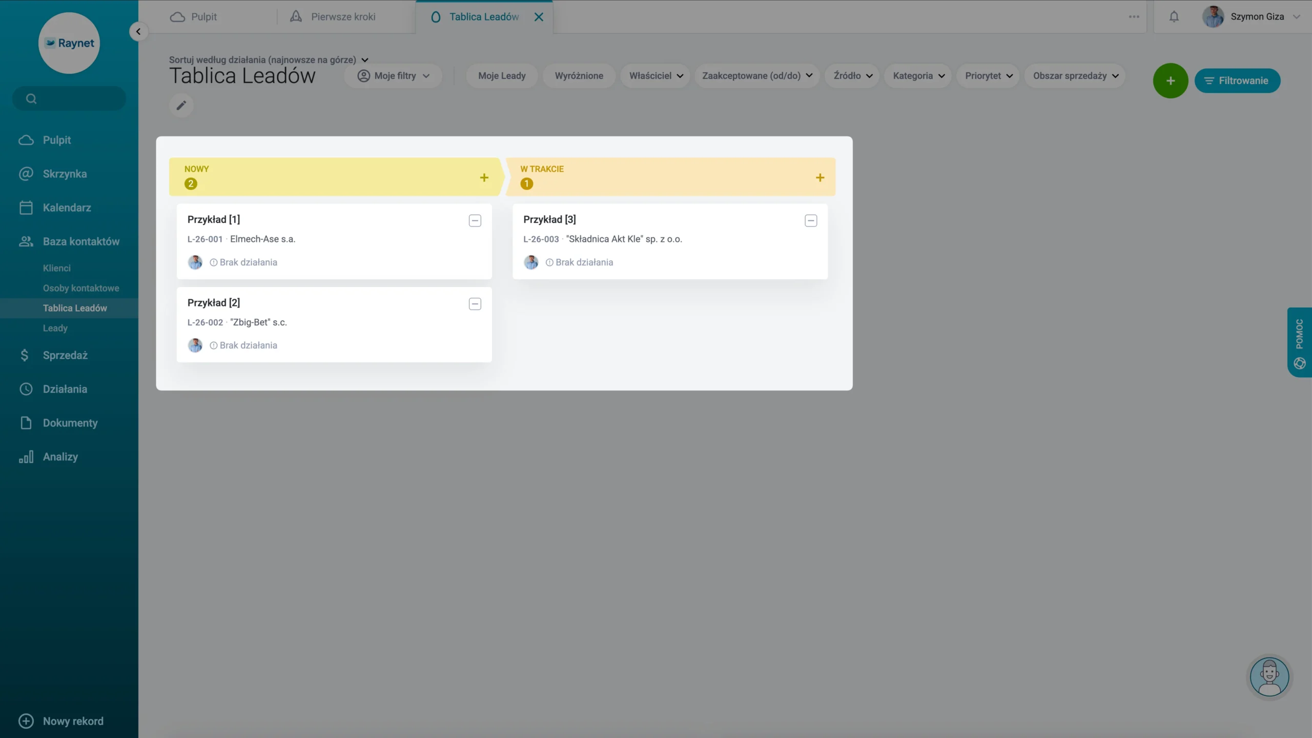This screenshot has width=1312, height=738.
Task: Toggle the Wyróżnione filter
Action: click(x=579, y=76)
